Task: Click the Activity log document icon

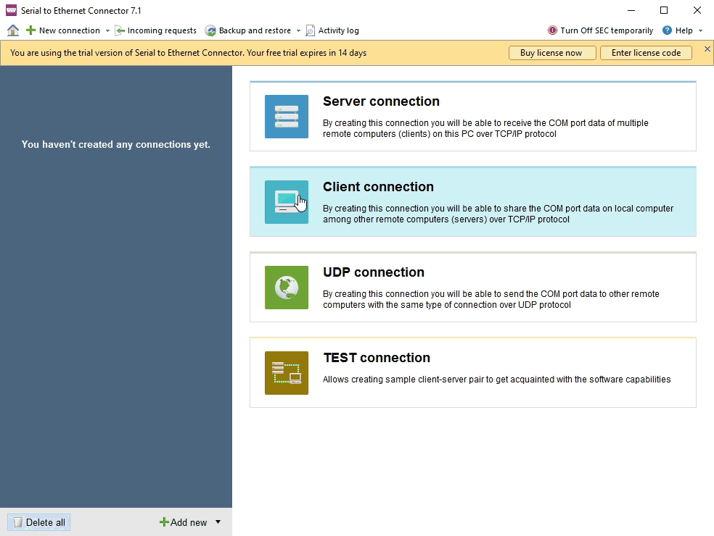Action: click(310, 30)
